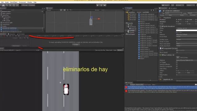Toggle active checkbox for COCHE DE CARRERAS object
This screenshot has height=111, width=197.
point(163,11)
